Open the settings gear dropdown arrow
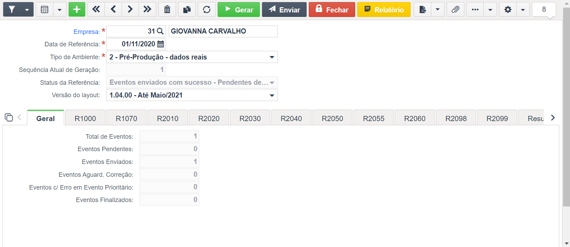 [x=523, y=9]
